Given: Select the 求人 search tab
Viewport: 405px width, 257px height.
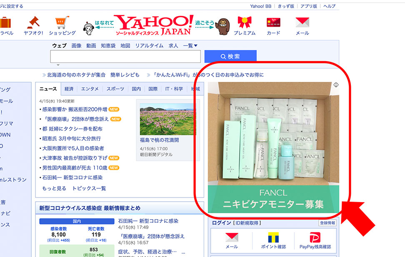Looking at the screenshot, I should click(173, 46).
